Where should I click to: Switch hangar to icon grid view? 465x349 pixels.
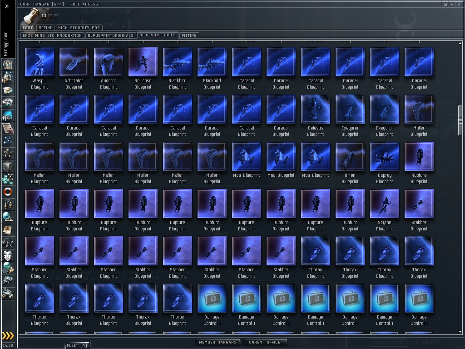point(44,16)
